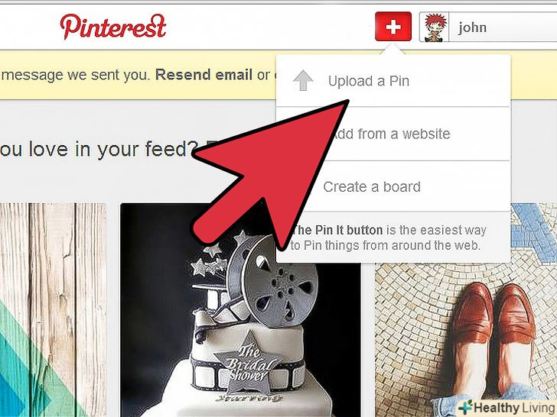Click the upload arrow icon

pos(303,80)
